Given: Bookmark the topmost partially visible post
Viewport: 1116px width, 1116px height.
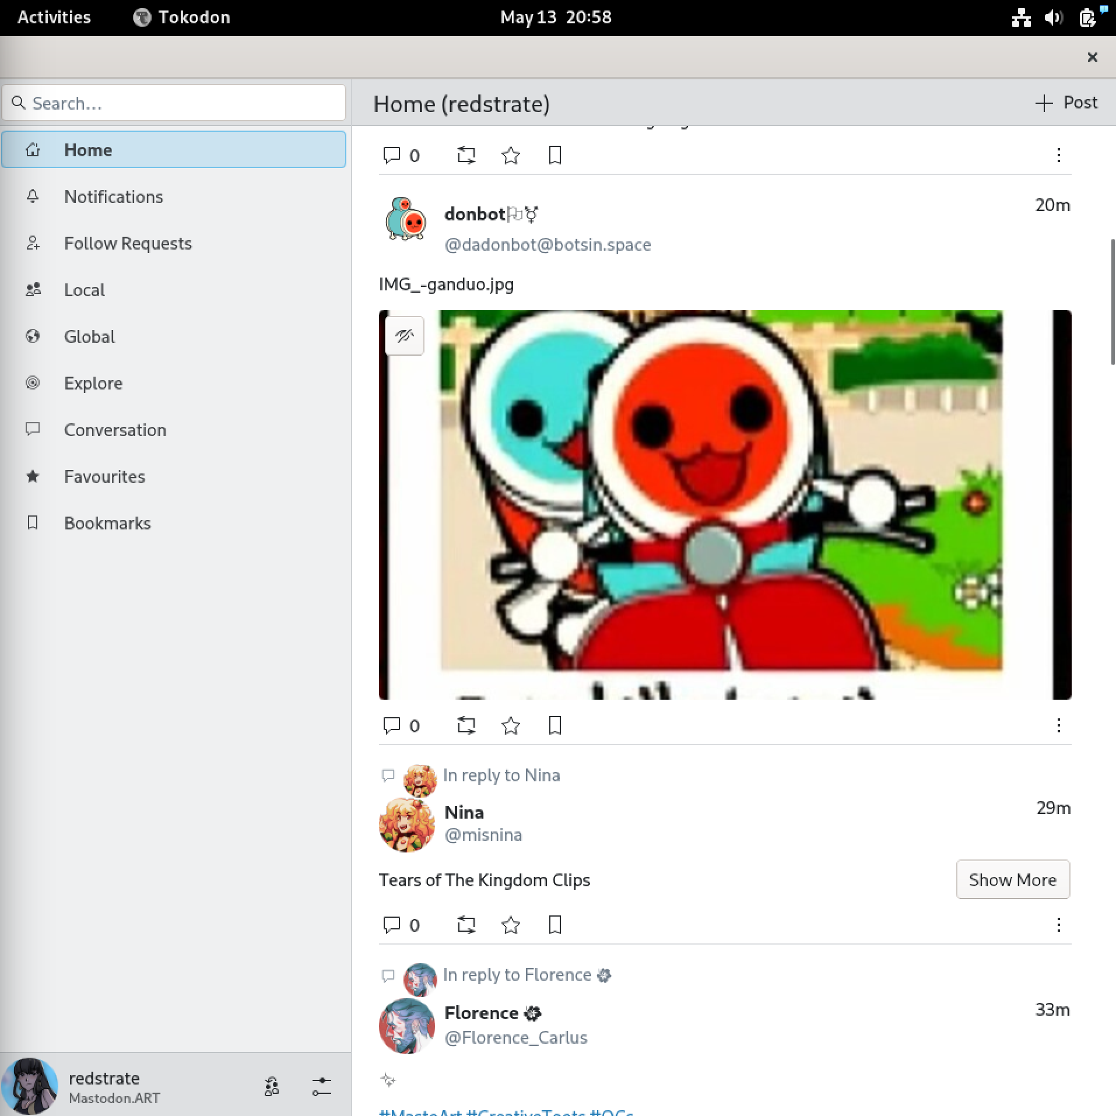Looking at the screenshot, I should pos(555,155).
